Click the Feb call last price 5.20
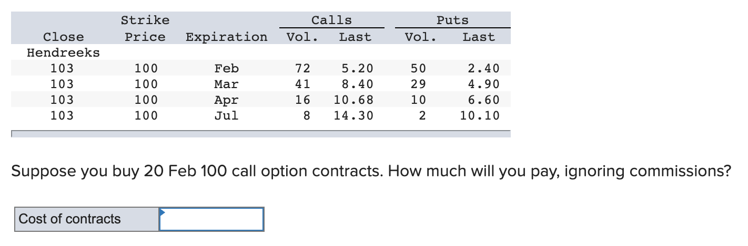 (x=357, y=68)
